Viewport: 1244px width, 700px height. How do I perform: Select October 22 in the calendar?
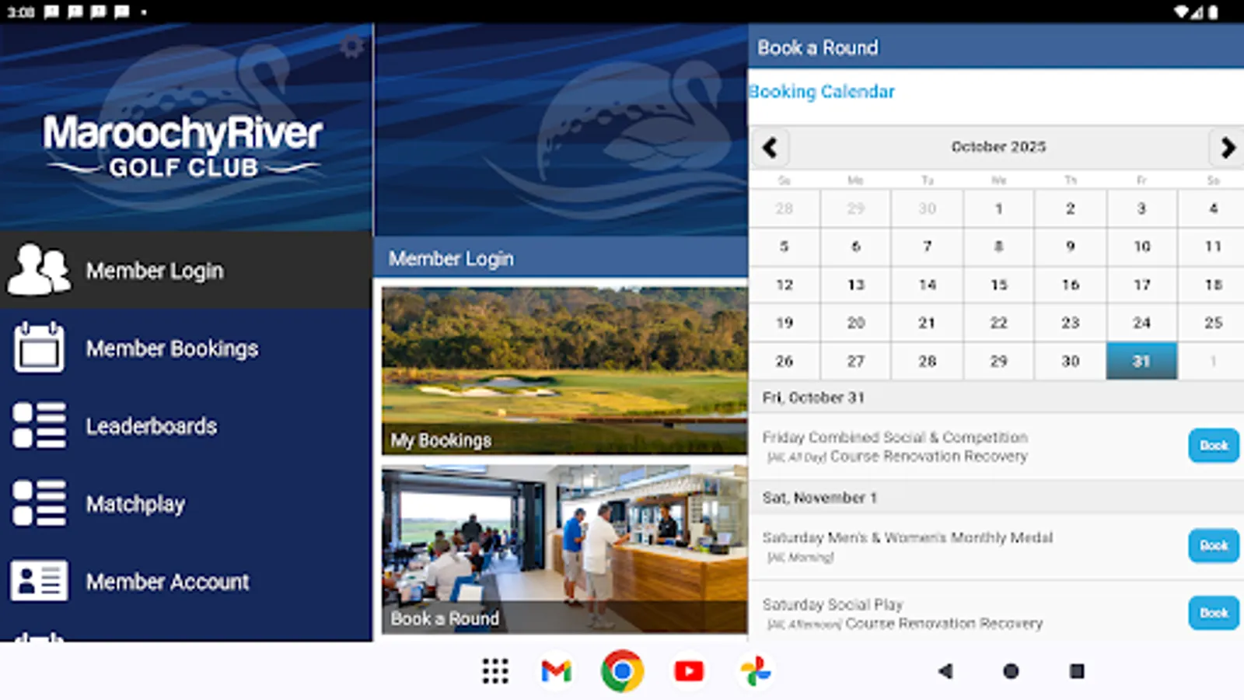point(998,323)
